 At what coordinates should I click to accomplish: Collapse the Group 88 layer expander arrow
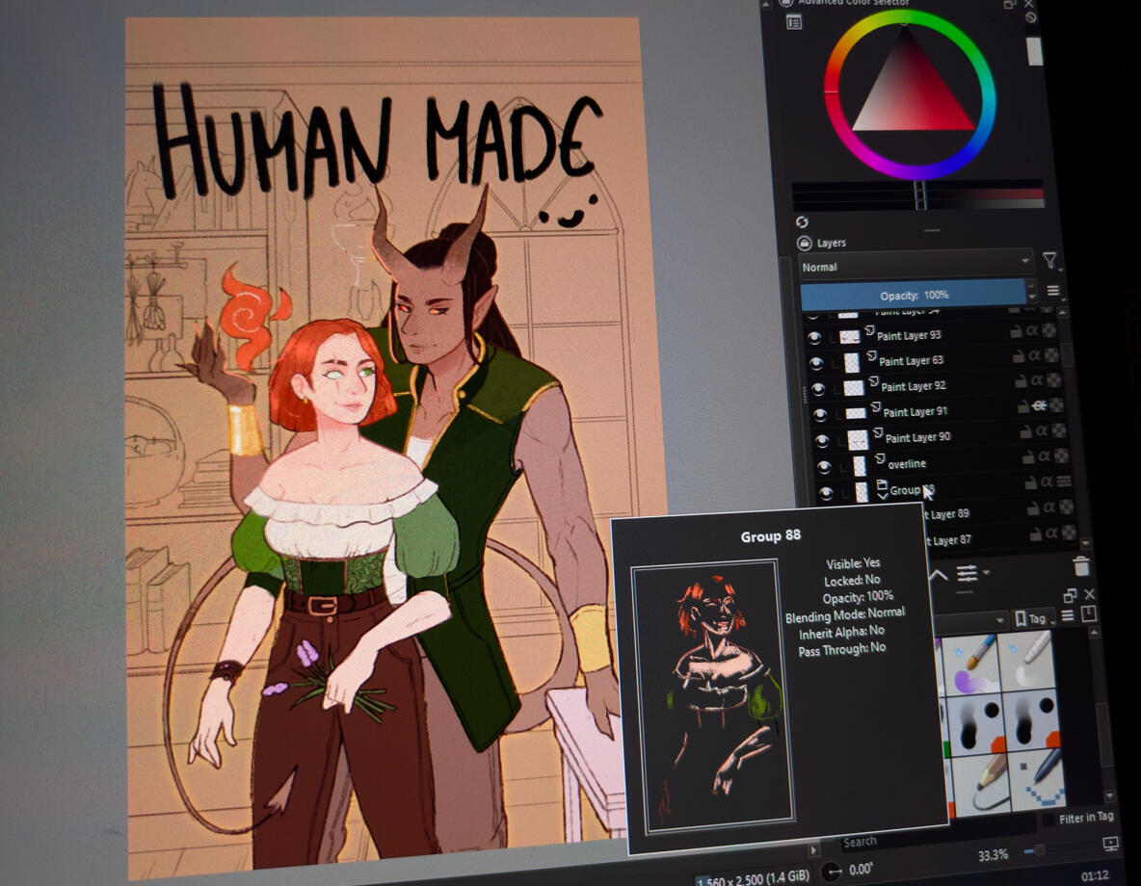tap(881, 494)
